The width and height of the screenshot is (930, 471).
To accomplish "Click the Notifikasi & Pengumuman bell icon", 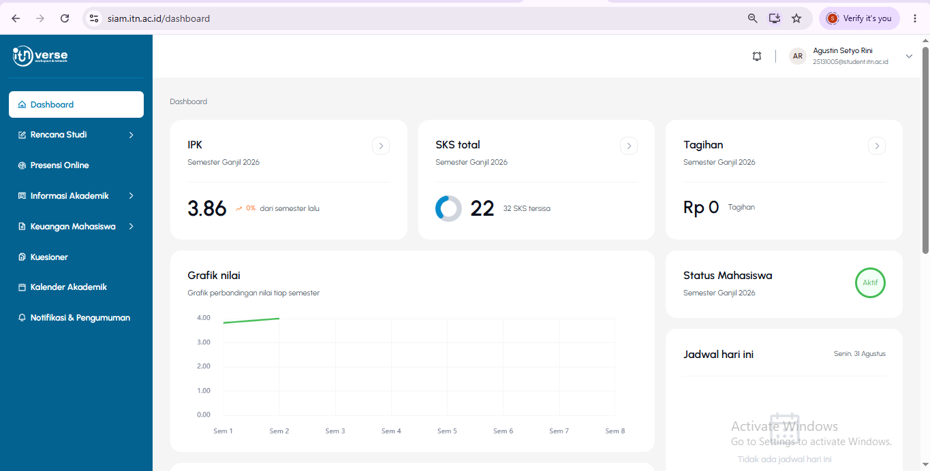I will pos(22,318).
